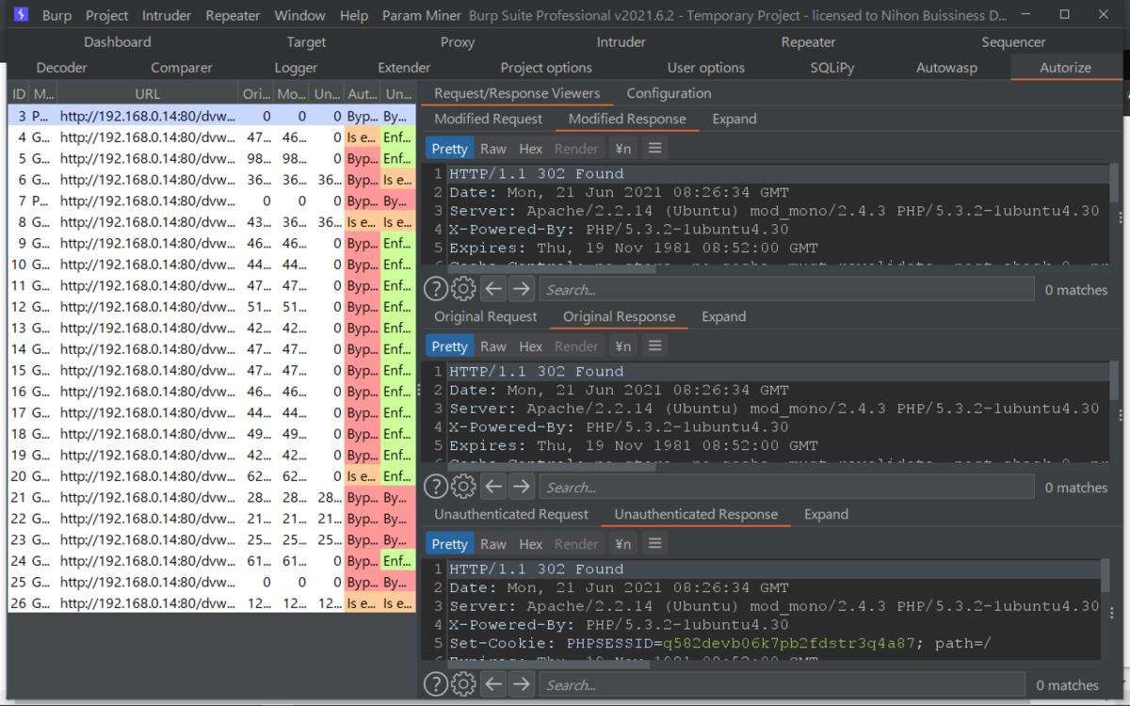
Task: Open the Extender tab
Action: coord(404,68)
